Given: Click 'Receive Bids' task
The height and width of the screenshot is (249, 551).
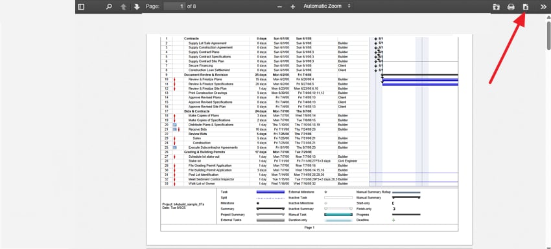Looking at the screenshot, I should (198, 129).
